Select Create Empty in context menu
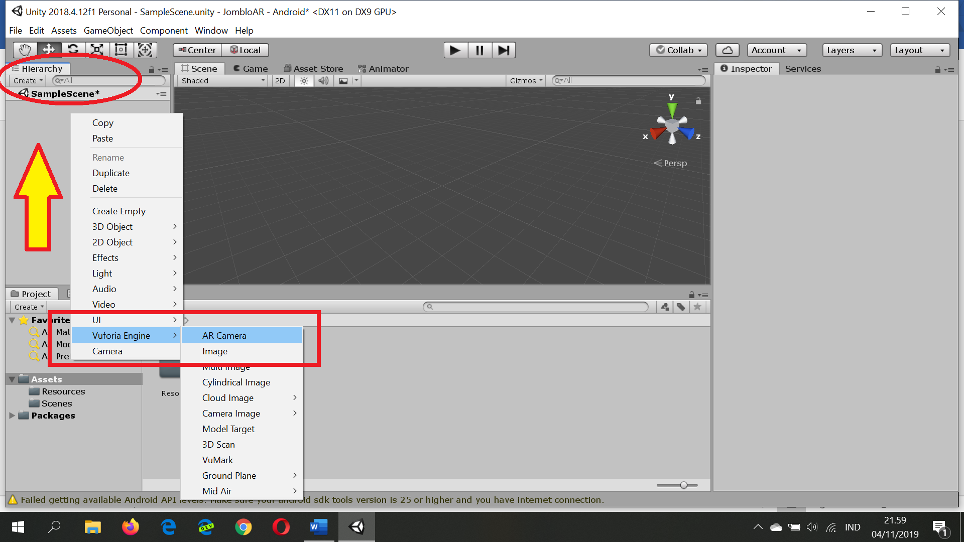The width and height of the screenshot is (964, 542). (127, 211)
